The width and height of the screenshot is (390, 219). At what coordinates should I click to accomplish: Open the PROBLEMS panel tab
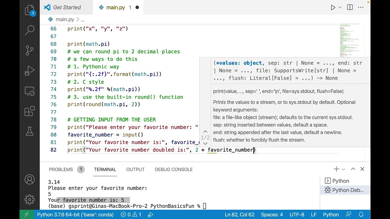pos(61,169)
